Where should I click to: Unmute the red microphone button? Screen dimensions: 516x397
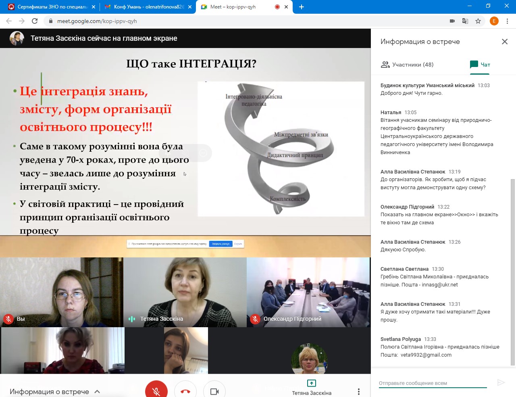pos(156,391)
